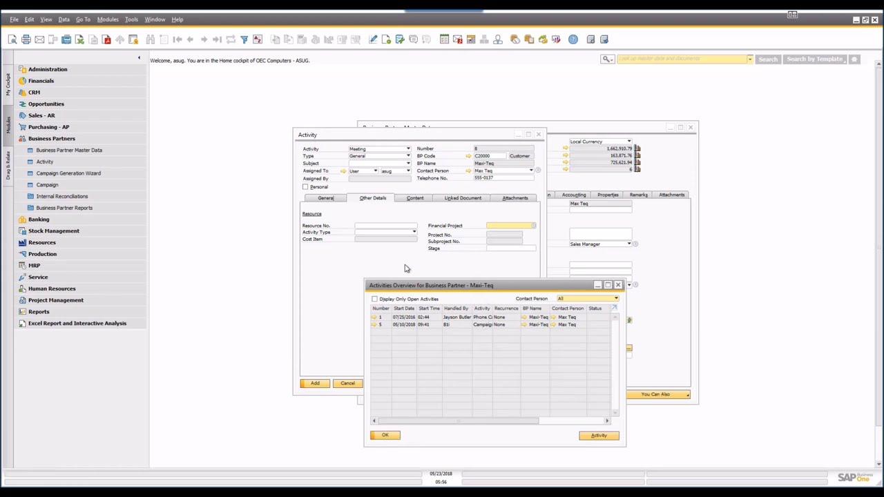Enable Display Only Open Activities checkbox
This screenshot has width=884, height=497.
tap(374, 299)
